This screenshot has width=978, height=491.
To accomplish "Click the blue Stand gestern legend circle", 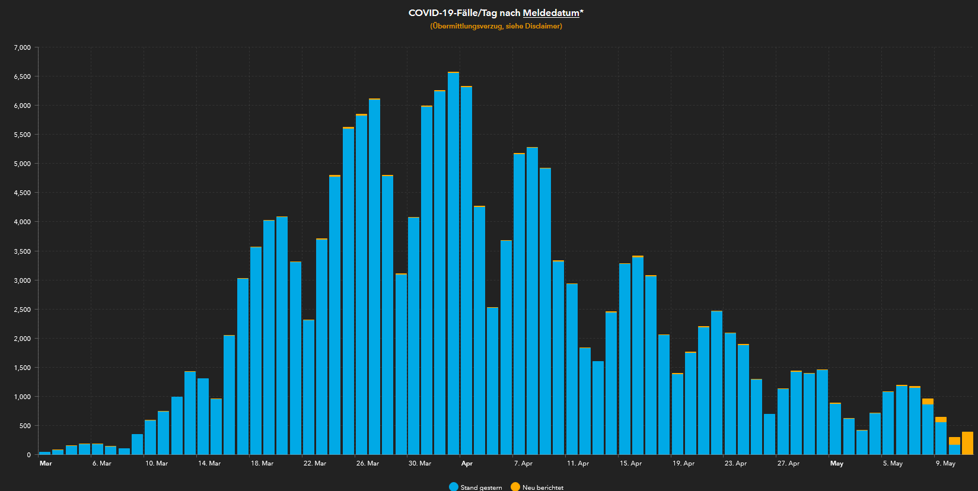I will point(454,487).
